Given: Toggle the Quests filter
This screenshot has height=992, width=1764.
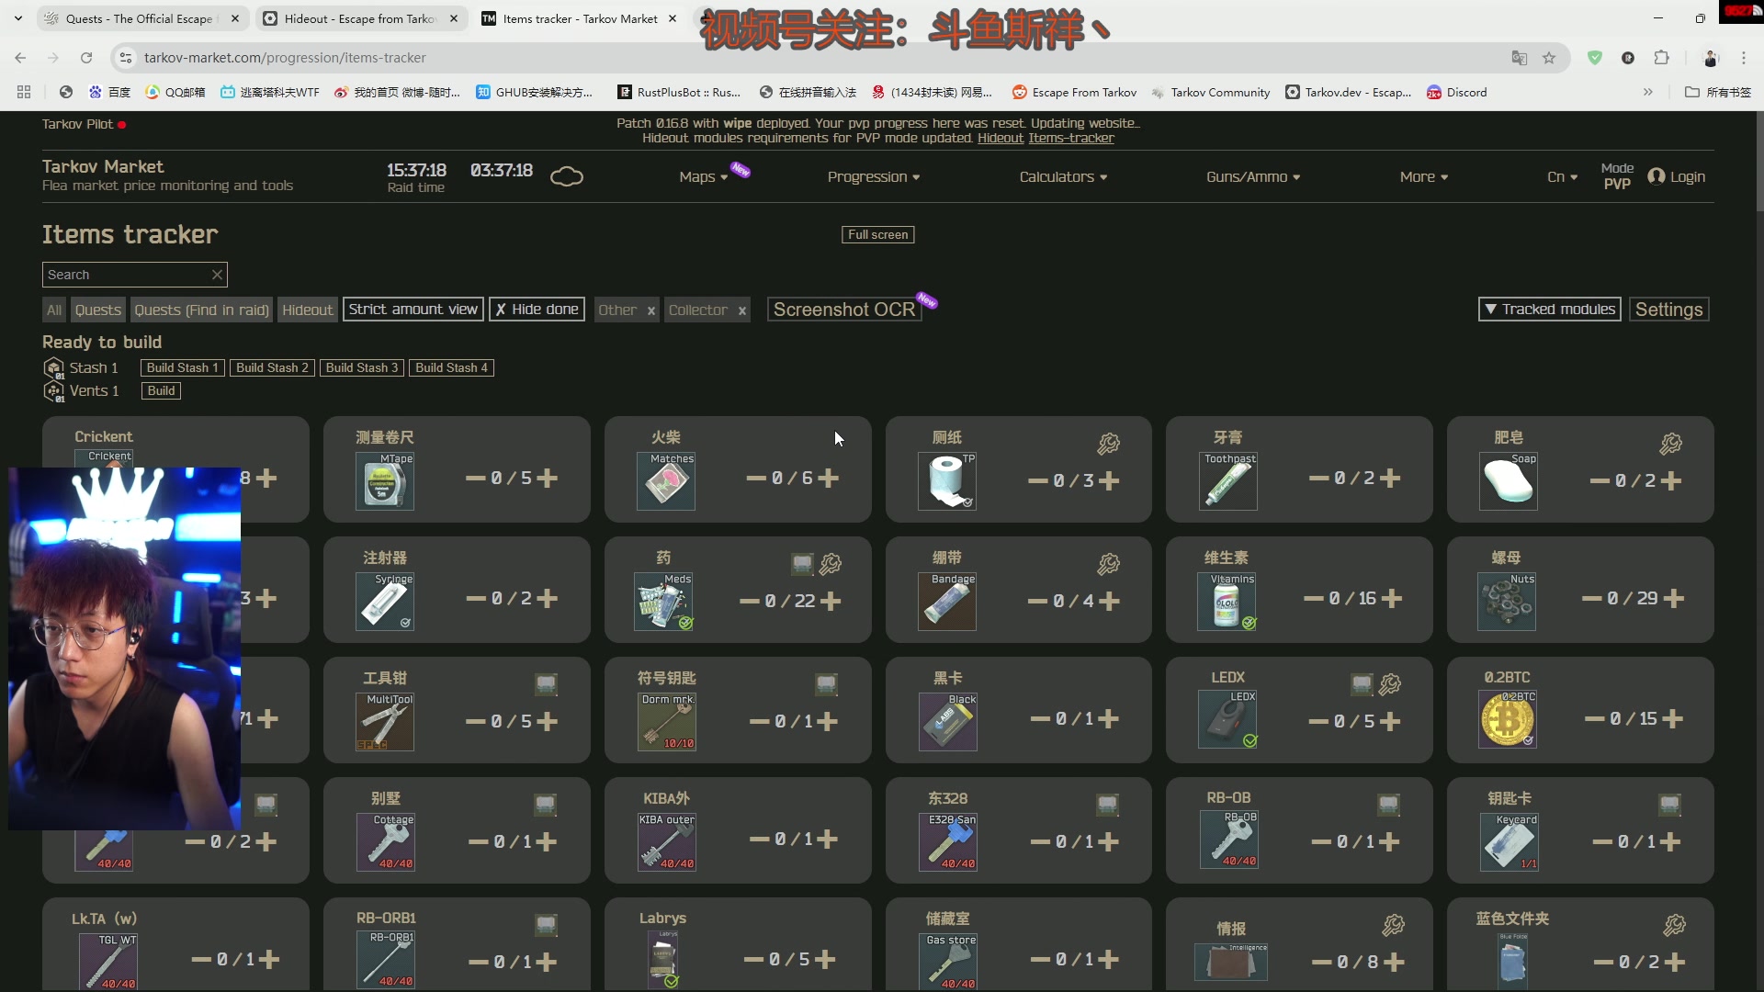Looking at the screenshot, I should 98,310.
